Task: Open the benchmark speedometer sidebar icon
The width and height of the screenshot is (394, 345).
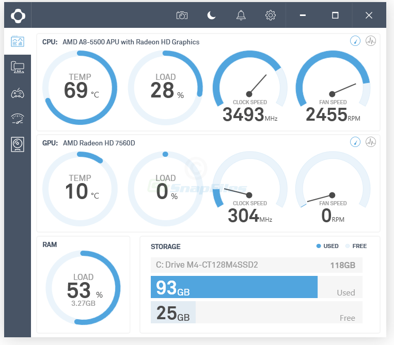Action: [x=18, y=119]
